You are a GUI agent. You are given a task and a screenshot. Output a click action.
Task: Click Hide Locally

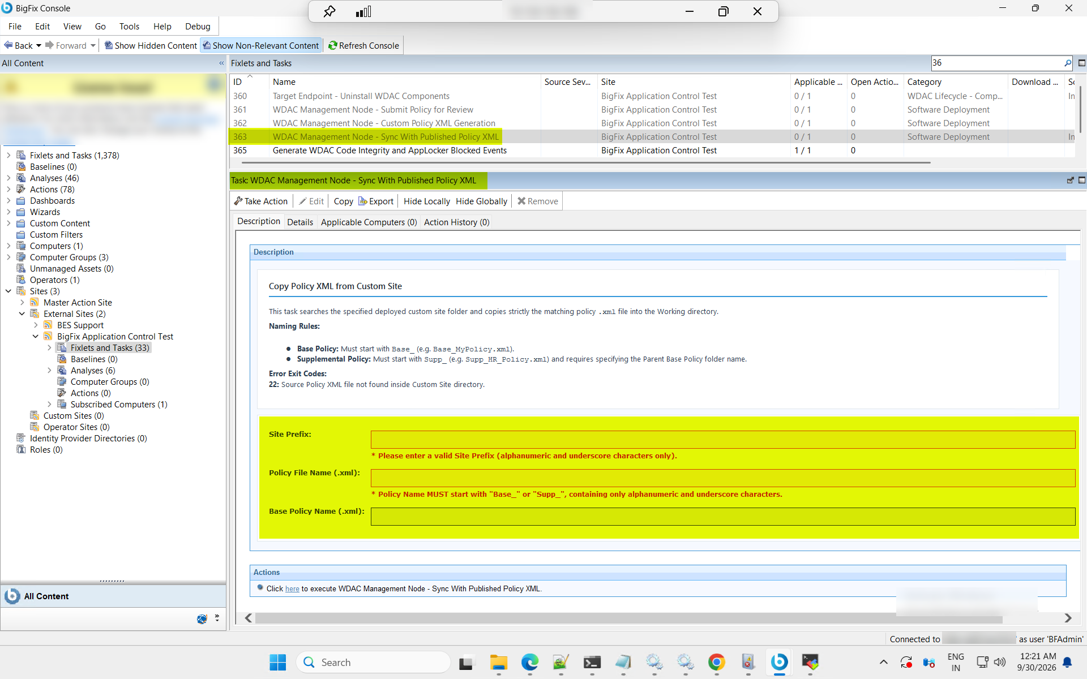tap(426, 201)
